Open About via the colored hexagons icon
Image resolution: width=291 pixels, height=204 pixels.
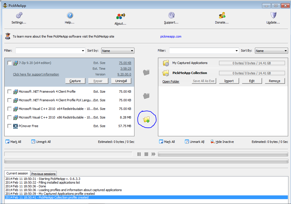tap(121, 16)
